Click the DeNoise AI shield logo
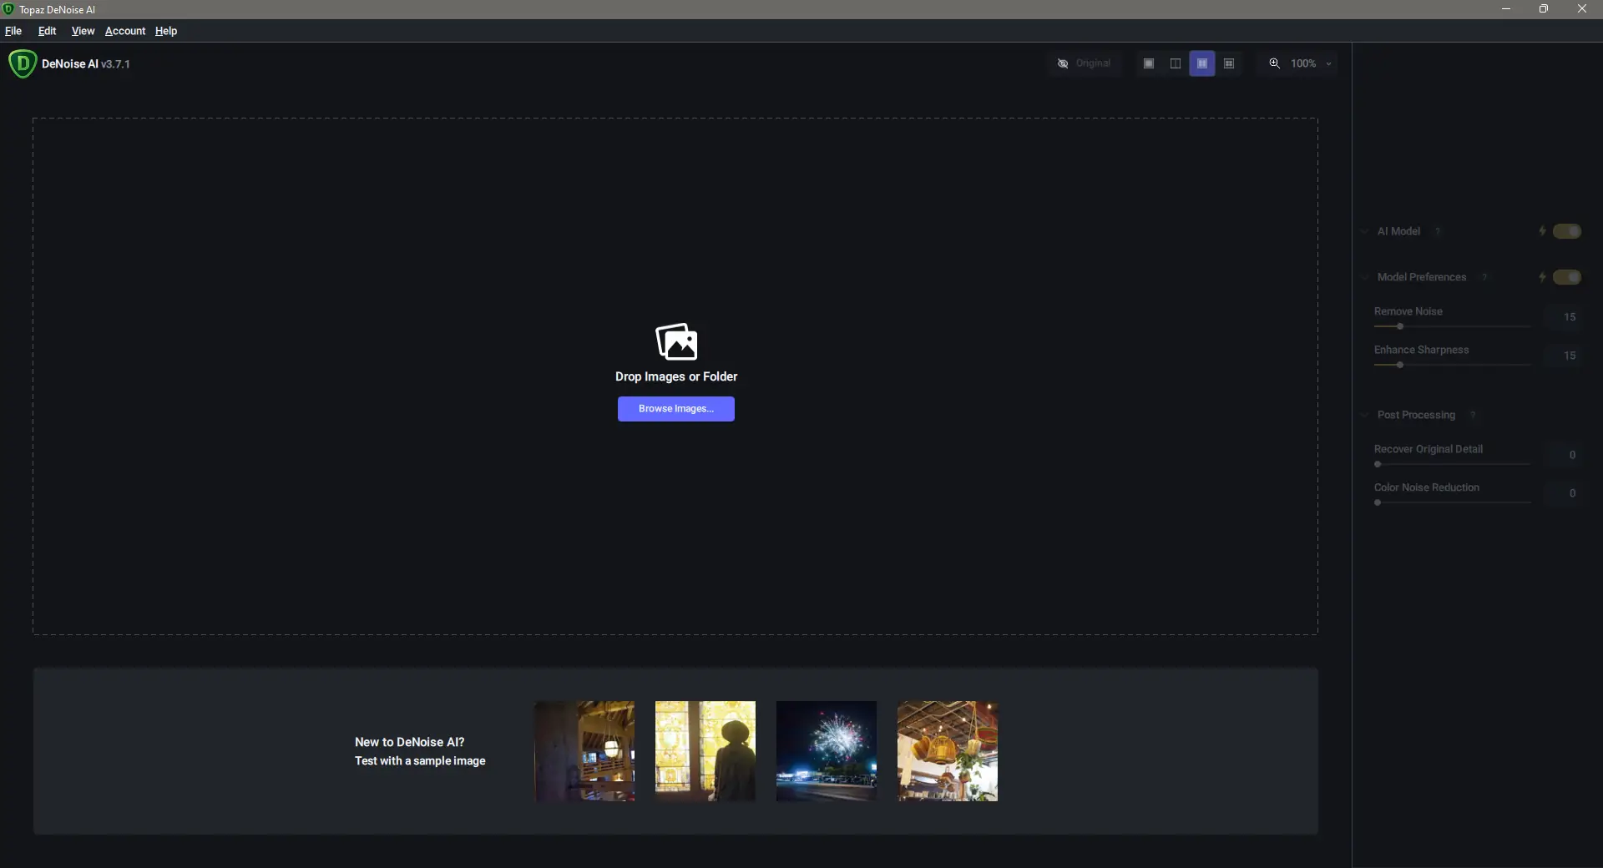1603x868 pixels. point(23,63)
